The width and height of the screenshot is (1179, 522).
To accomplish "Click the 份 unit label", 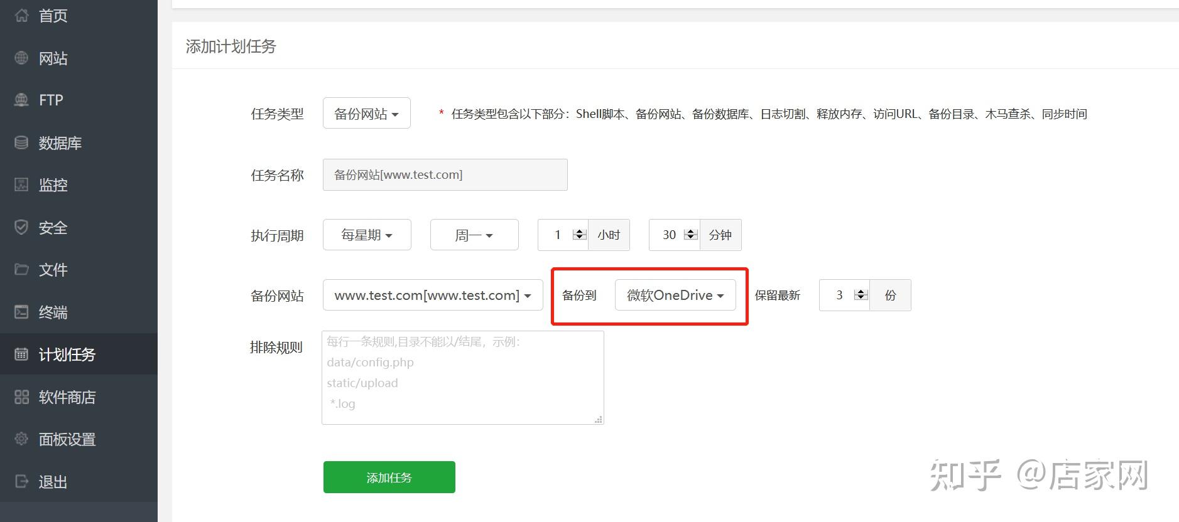I will click(891, 295).
